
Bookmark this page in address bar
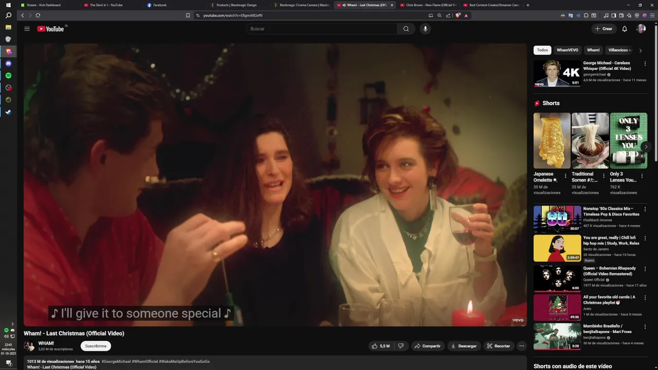tap(188, 15)
